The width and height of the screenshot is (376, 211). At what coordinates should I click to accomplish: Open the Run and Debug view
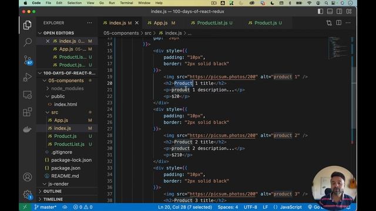click(28, 77)
